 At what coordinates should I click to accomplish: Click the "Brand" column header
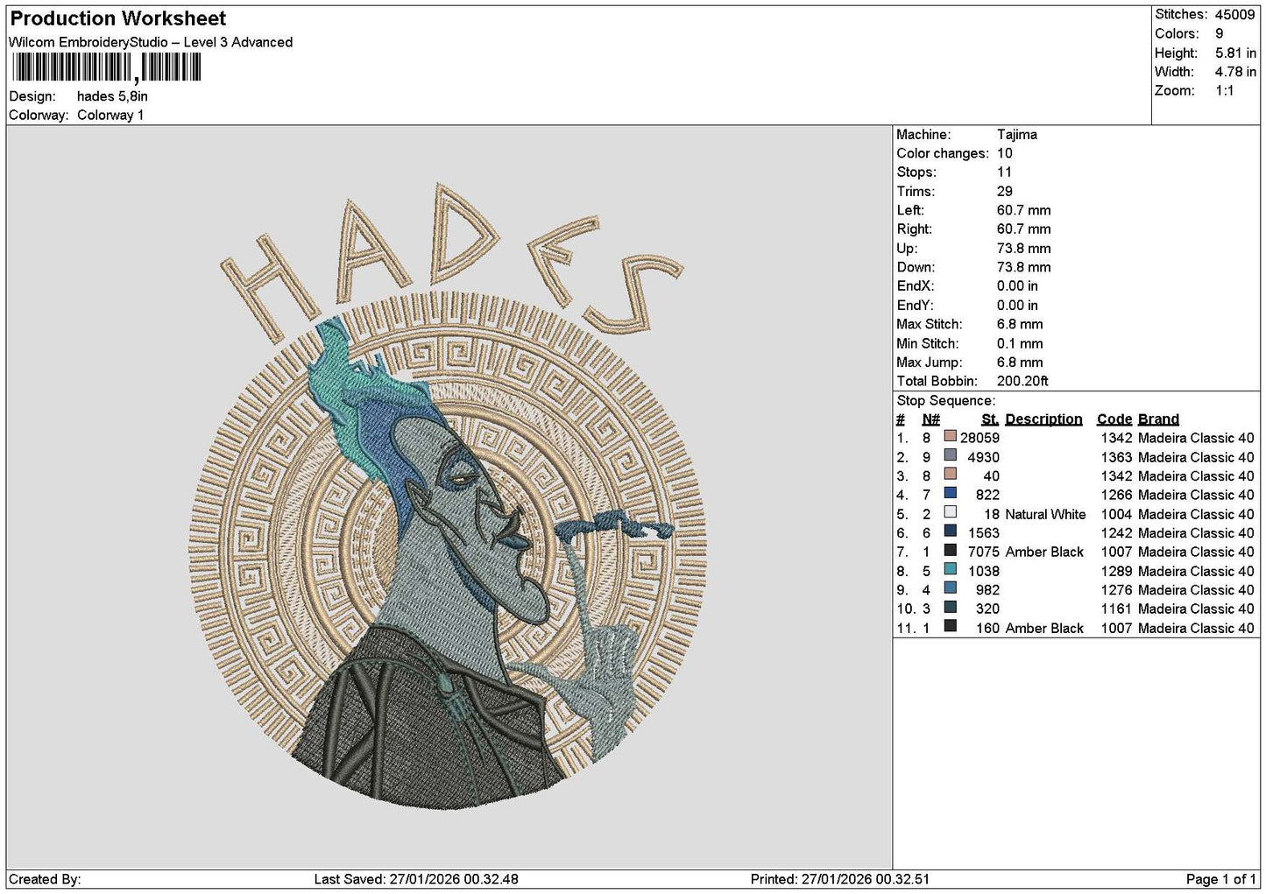tap(1158, 419)
